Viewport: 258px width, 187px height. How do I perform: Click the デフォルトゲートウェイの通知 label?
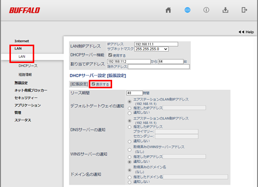pos(97,106)
